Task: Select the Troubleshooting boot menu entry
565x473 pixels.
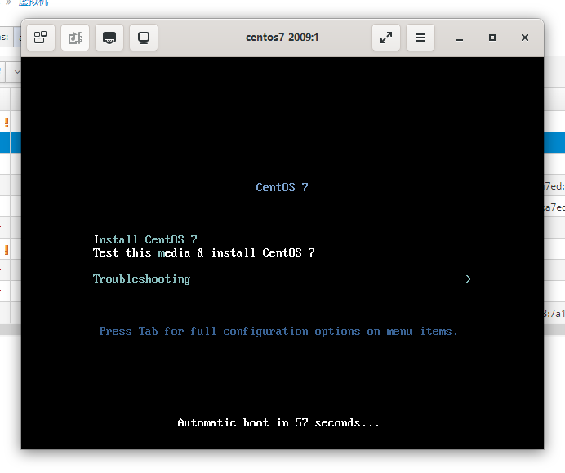Action: coord(141,279)
